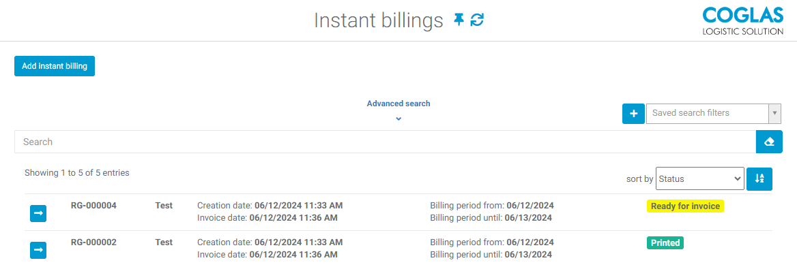Image resolution: width=797 pixels, height=267 pixels.
Task: Open the sort by Status dropdown
Action: pos(700,178)
